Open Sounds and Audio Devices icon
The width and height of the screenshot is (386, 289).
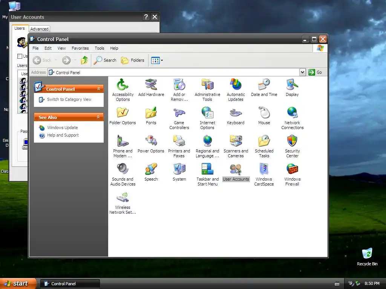pyautogui.click(x=123, y=175)
